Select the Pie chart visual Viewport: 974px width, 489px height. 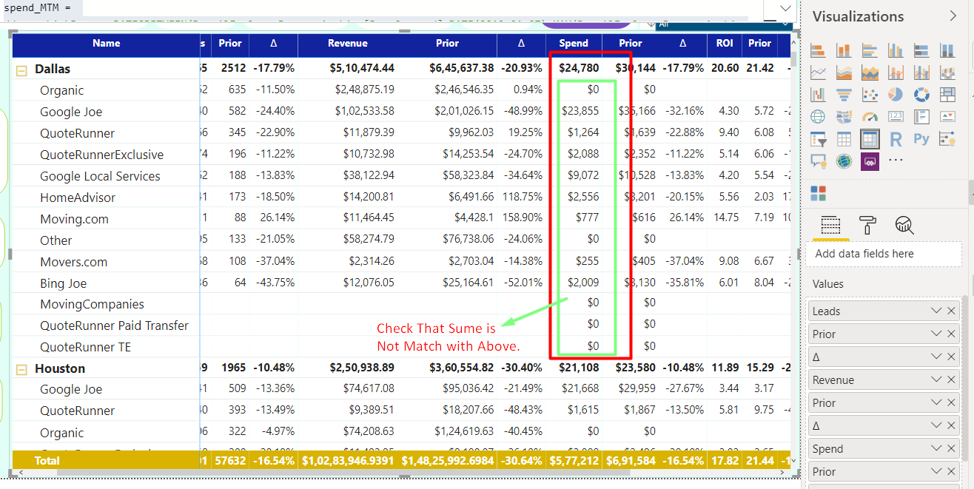click(896, 95)
